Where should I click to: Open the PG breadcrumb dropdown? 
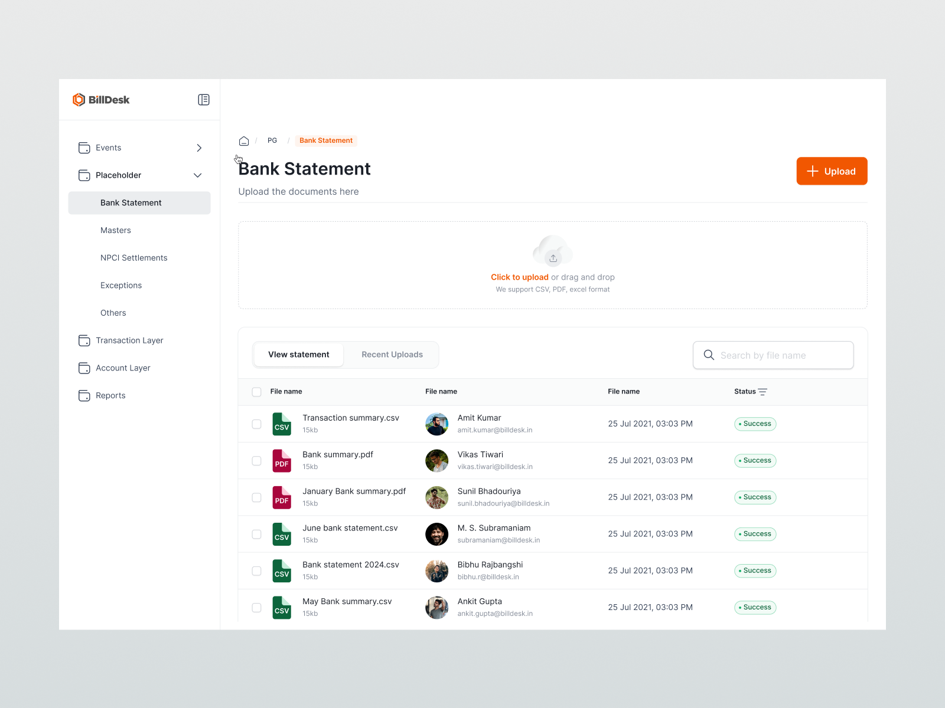coord(272,140)
